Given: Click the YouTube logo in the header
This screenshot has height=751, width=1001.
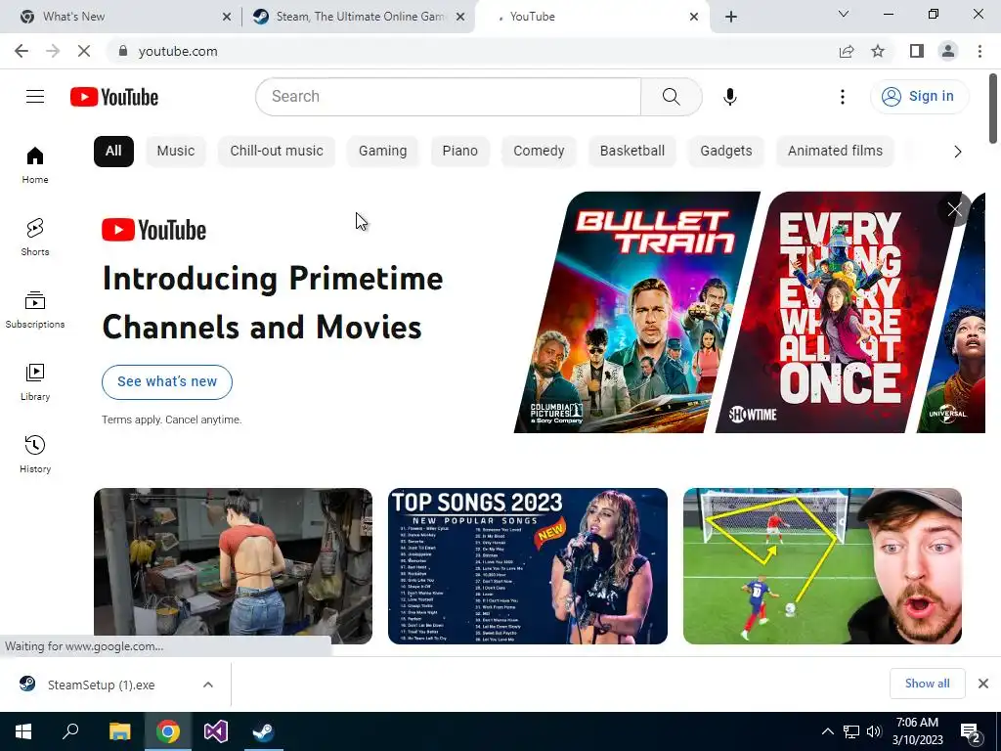Looking at the screenshot, I should tap(114, 97).
